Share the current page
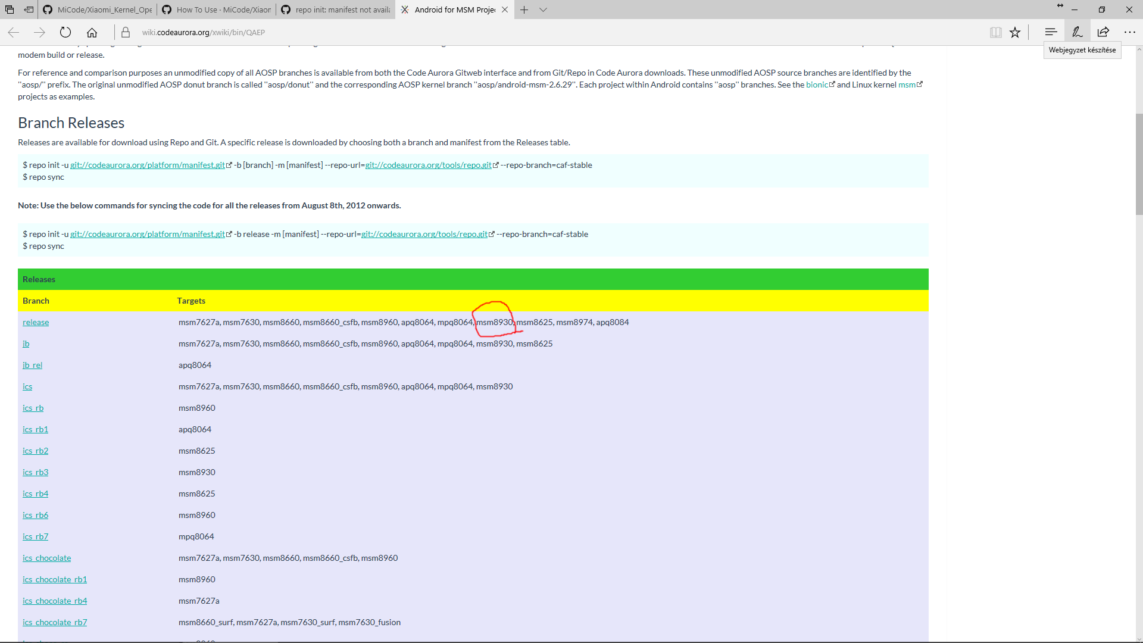The width and height of the screenshot is (1143, 643). pos(1103,32)
